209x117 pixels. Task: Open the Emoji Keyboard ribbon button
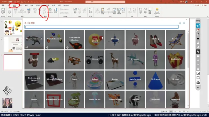click(x=157, y=11)
